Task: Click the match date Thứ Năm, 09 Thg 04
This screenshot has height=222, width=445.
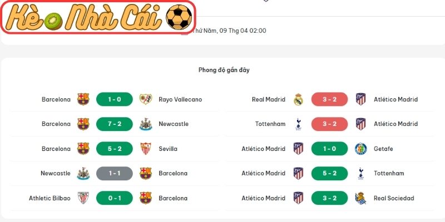Action: tap(229, 31)
